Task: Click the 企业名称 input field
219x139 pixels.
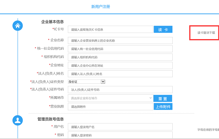Action: 120,41
